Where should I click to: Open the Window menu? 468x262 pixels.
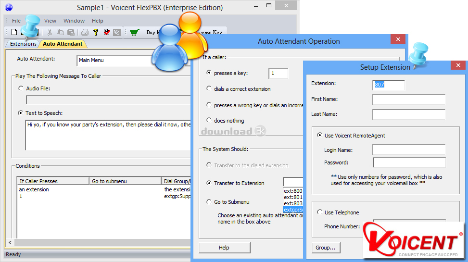(x=74, y=21)
